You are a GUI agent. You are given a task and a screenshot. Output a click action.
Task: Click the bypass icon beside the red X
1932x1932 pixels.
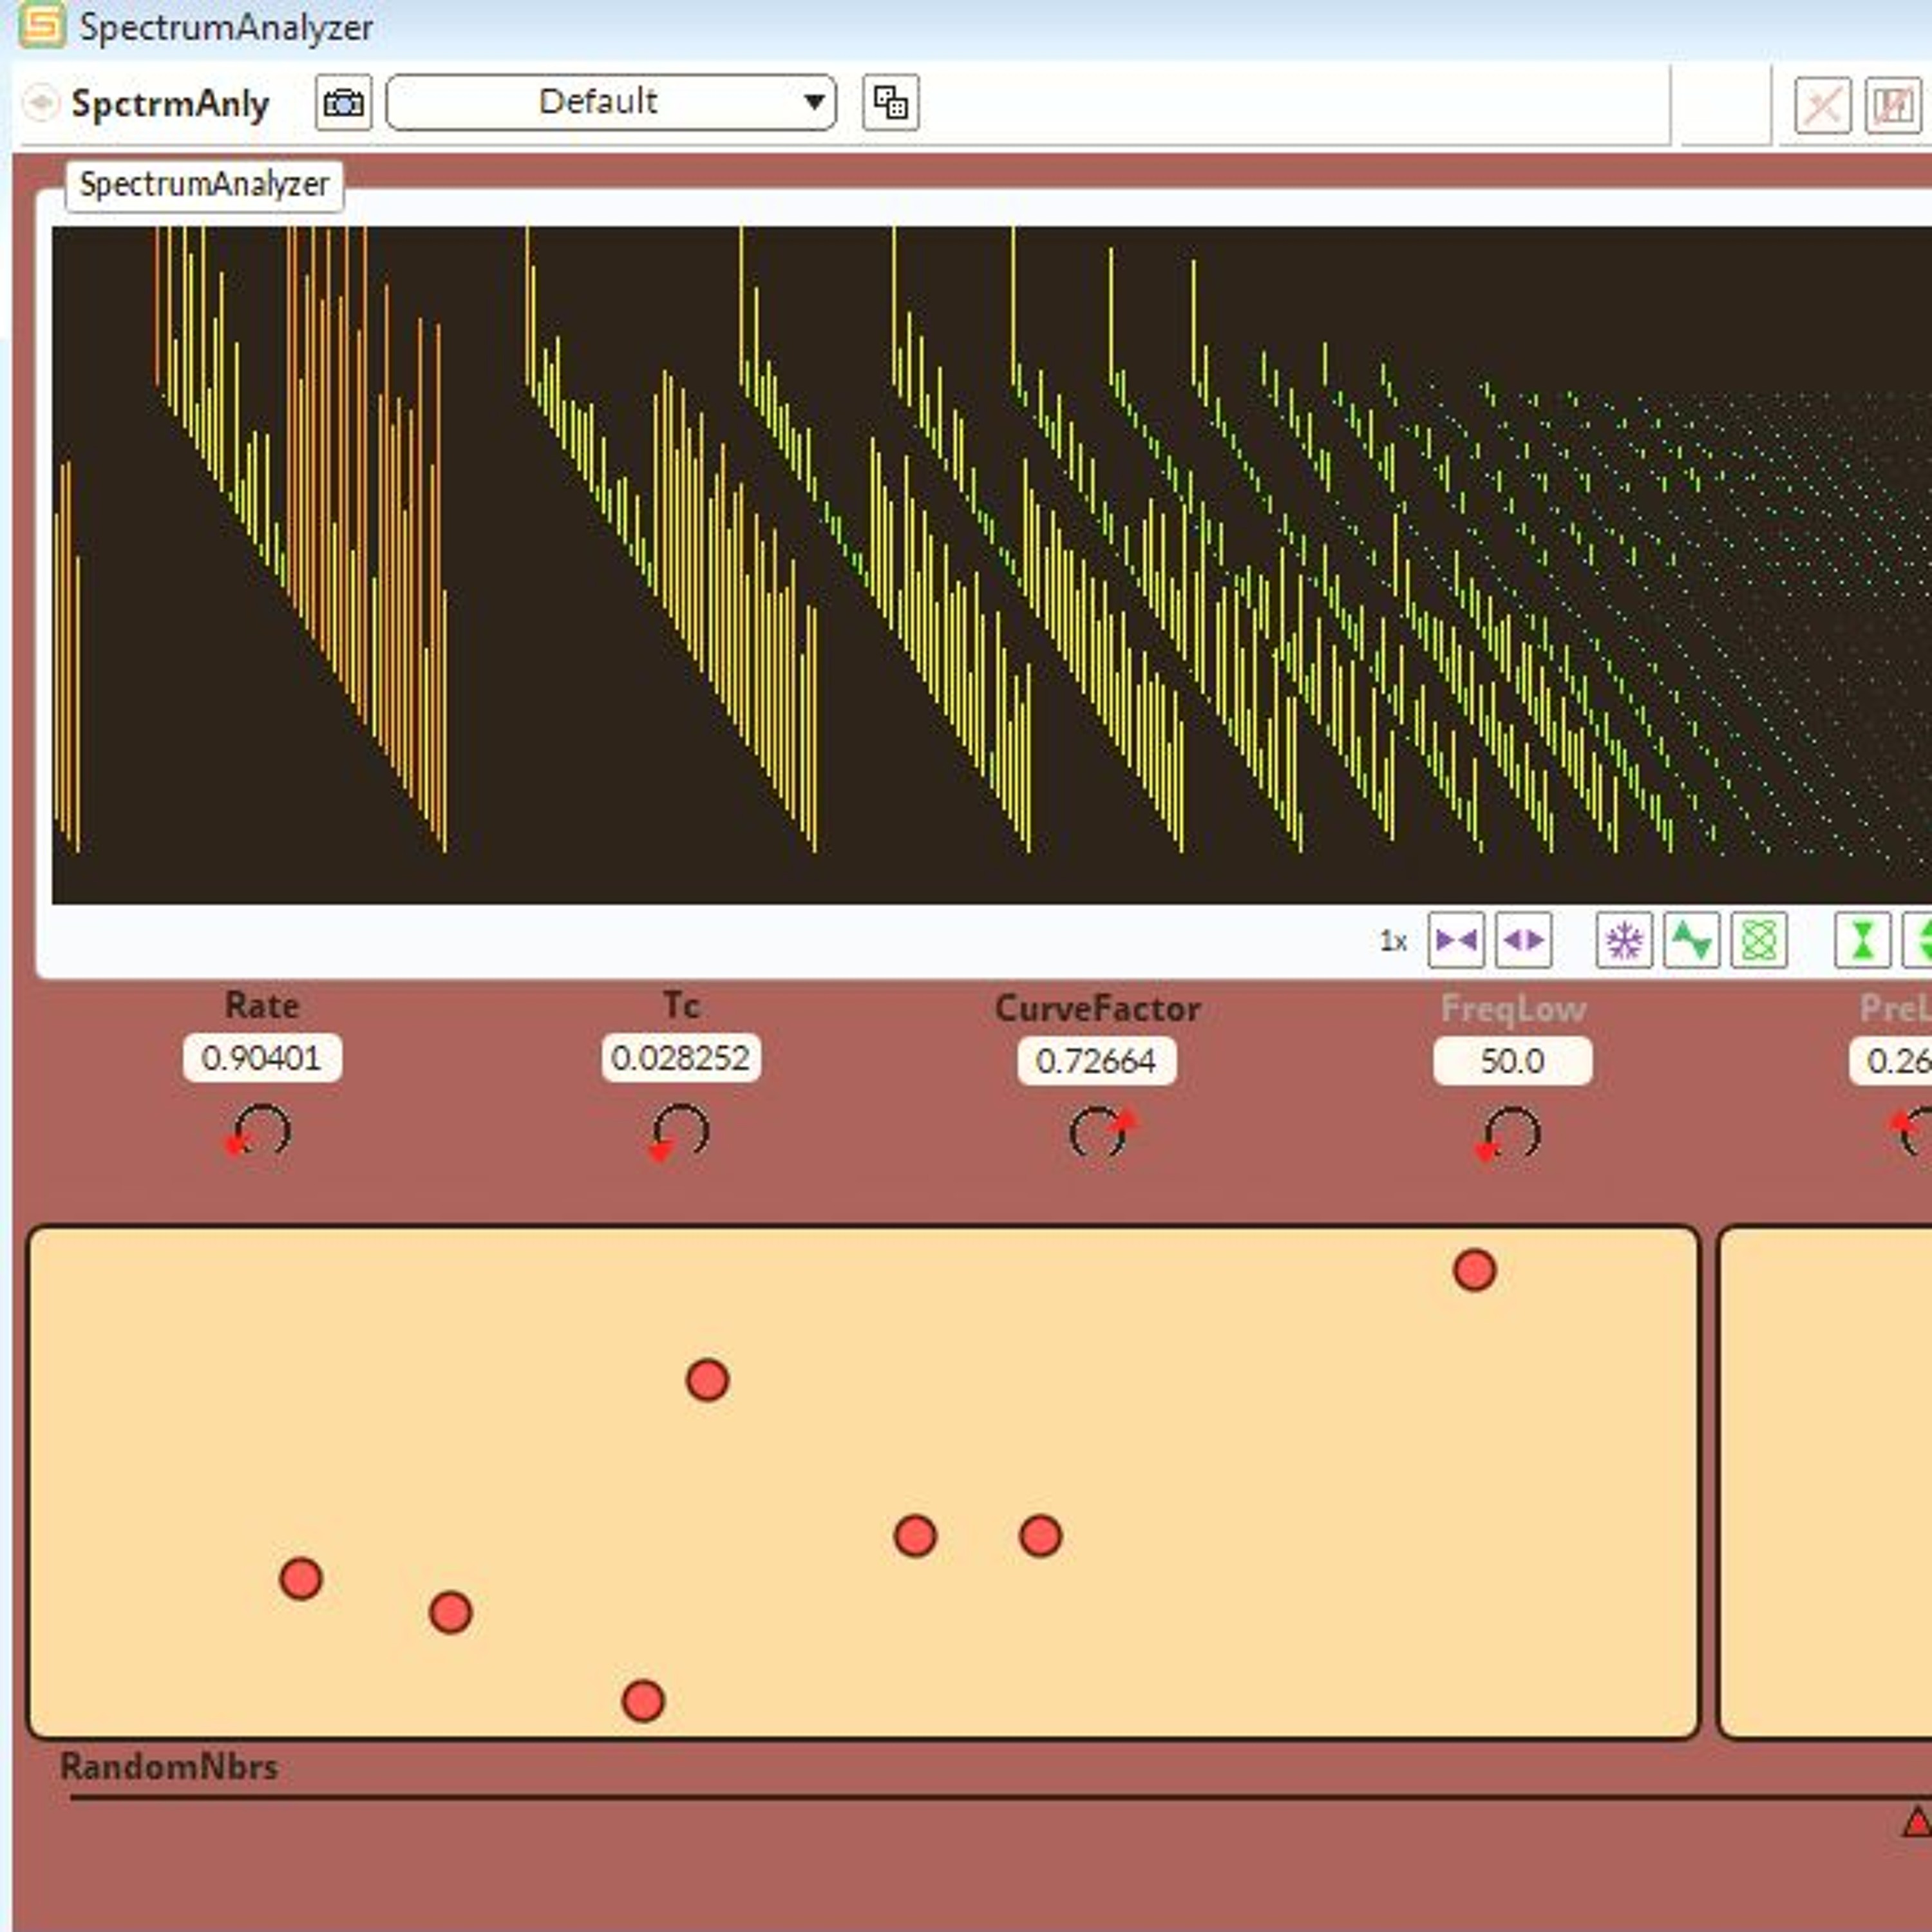pyautogui.click(x=1892, y=105)
